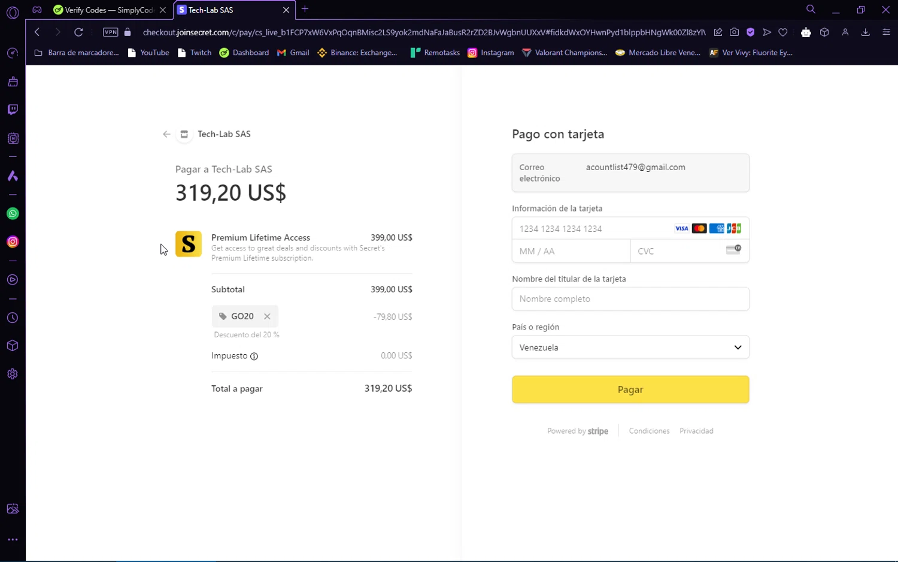
Task: Open sidebar settings gear
Action: pos(13,374)
